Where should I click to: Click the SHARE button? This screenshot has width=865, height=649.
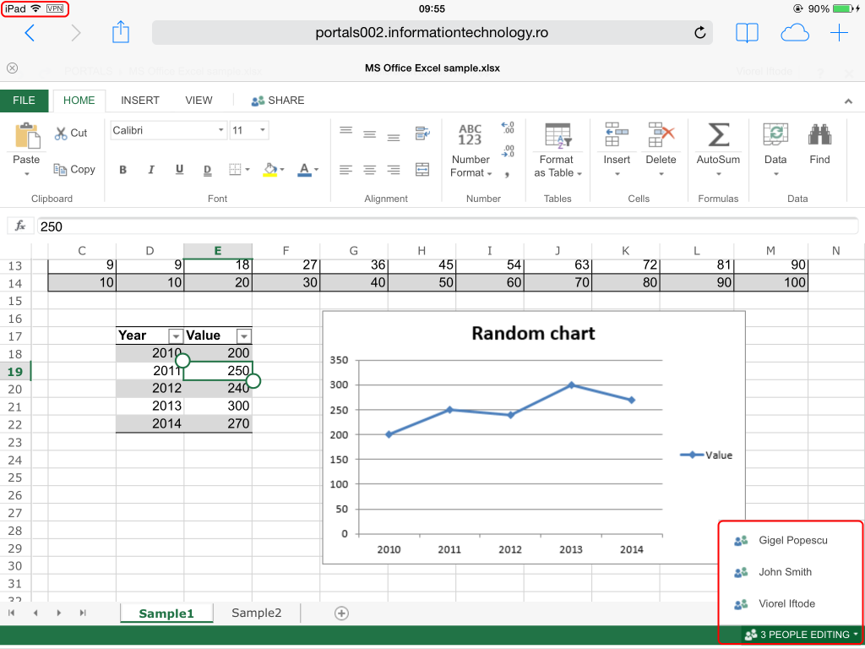point(278,101)
